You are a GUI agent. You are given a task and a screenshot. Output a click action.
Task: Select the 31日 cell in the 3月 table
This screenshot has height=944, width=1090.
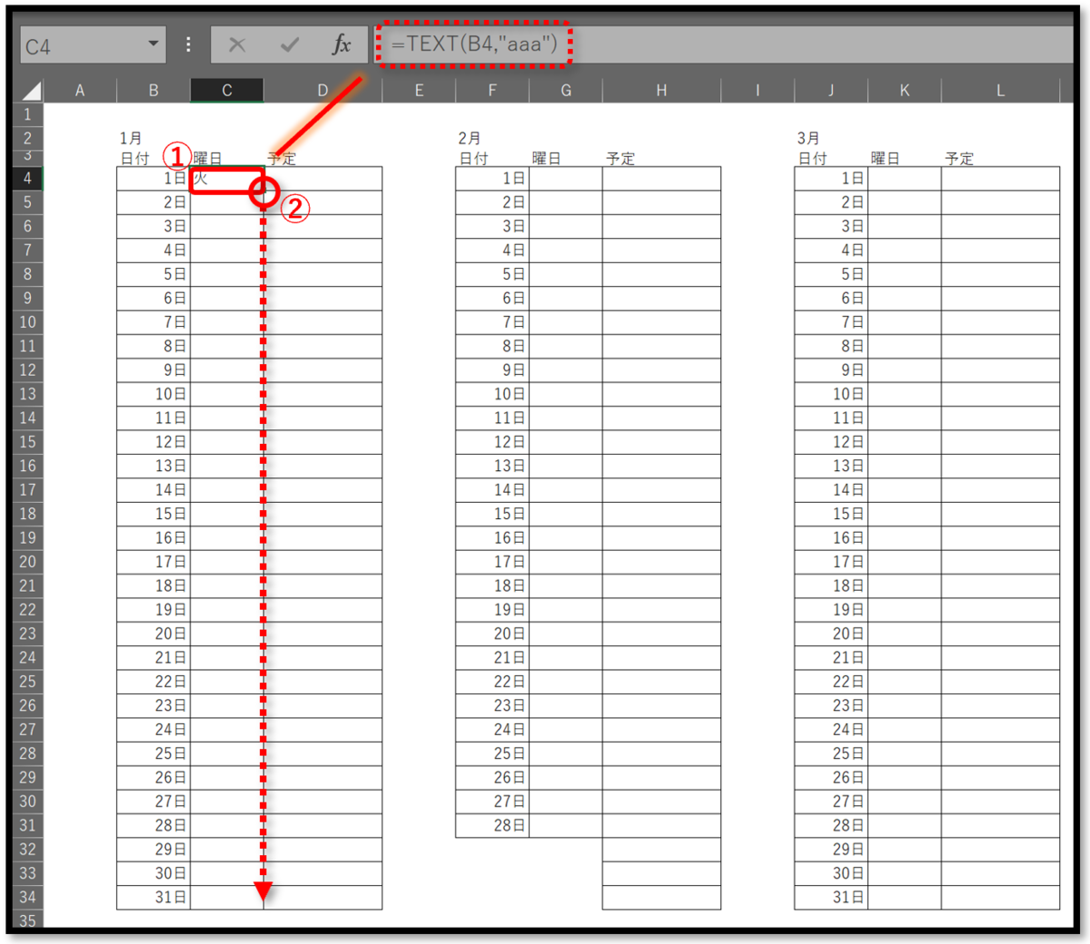point(831,898)
